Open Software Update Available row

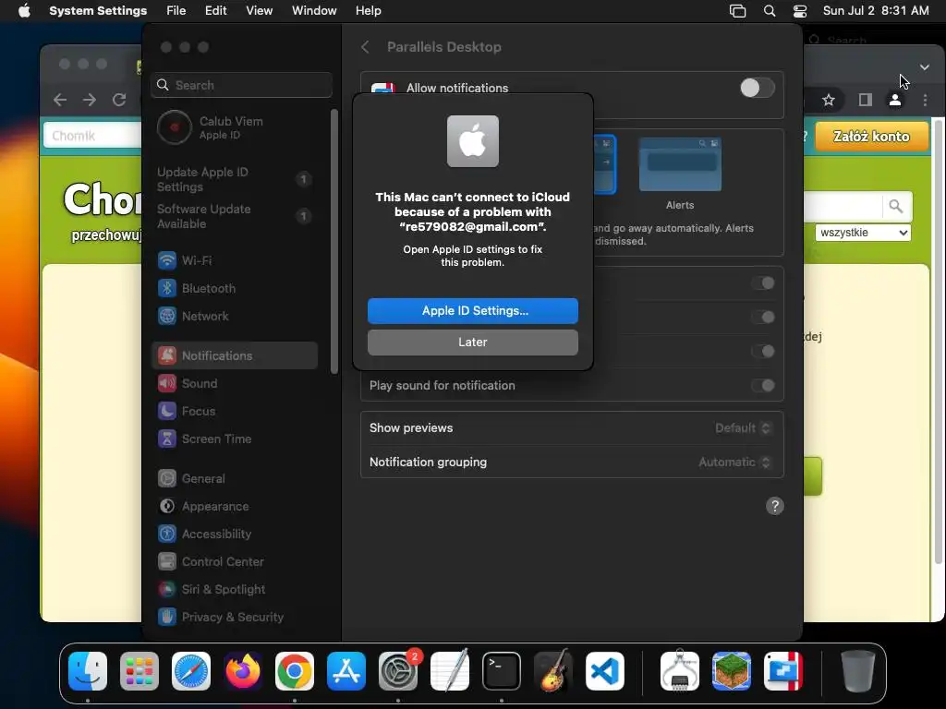(234, 216)
